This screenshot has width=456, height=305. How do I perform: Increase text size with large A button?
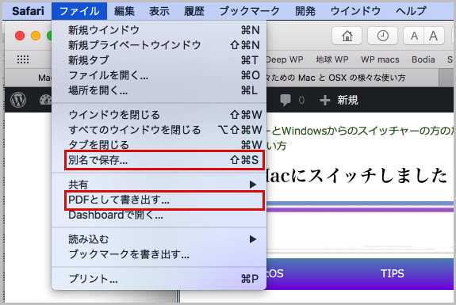(x=434, y=36)
